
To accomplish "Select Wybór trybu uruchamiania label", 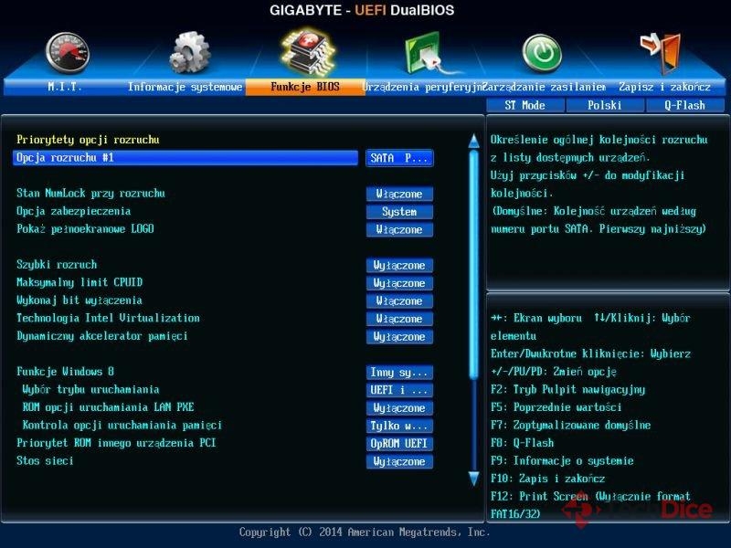I will pyautogui.click(x=90, y=390).
